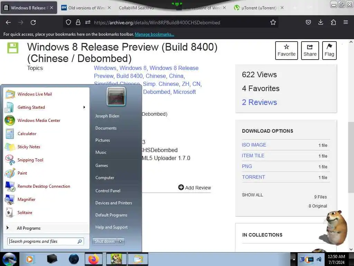Click Windows 8 Release topic link
This screenshot has height=266, width=354.
click(146, 72)
